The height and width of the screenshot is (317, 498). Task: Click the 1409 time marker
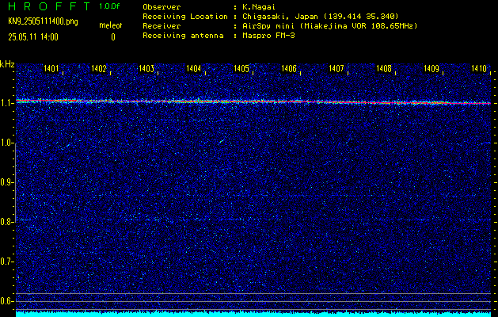click(x=431, y=68)
